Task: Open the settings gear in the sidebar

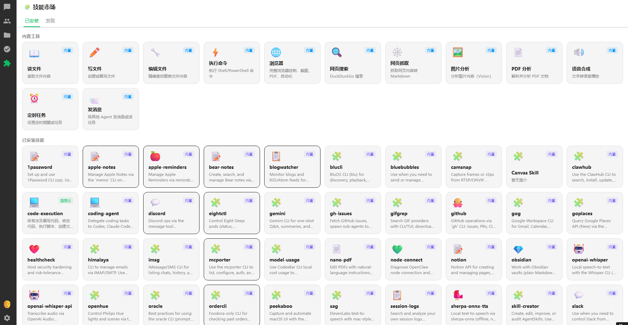Action: pos(7,318)
